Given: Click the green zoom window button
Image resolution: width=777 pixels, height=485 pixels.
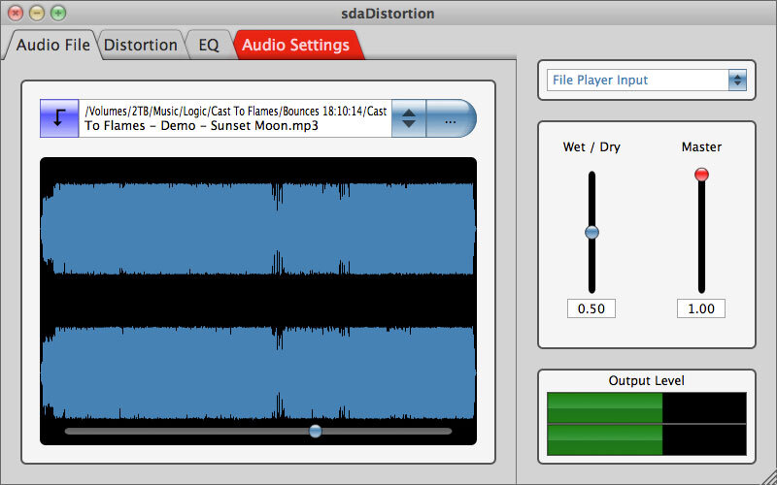Looking at the screenshot, I should tap(58, 13).
